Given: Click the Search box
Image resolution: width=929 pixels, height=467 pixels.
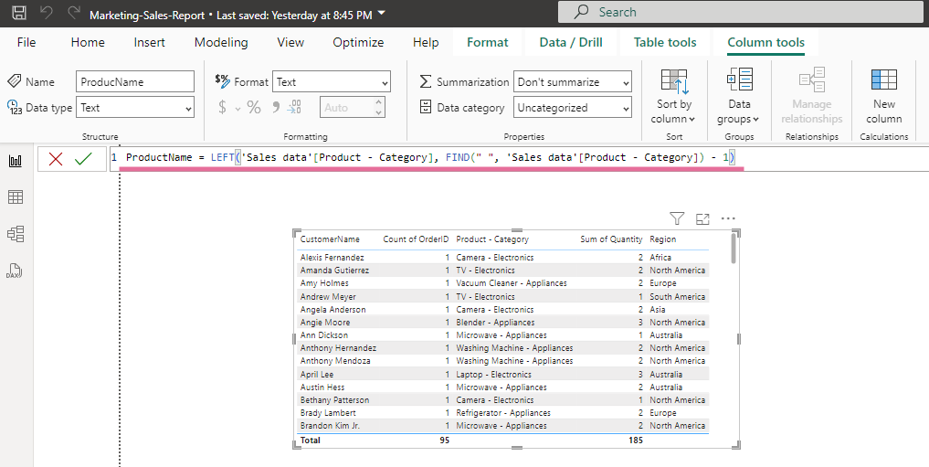Looking at the screenshot, I should (740, 12).
